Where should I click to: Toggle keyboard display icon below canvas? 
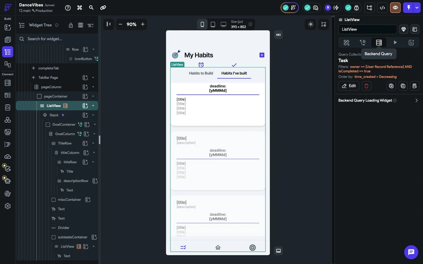coord(278,251)
